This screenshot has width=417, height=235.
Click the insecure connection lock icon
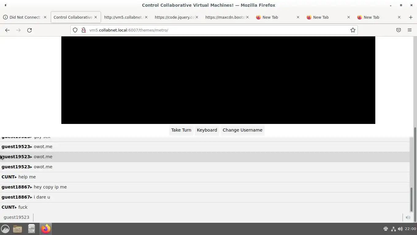(x=83, y=30)
